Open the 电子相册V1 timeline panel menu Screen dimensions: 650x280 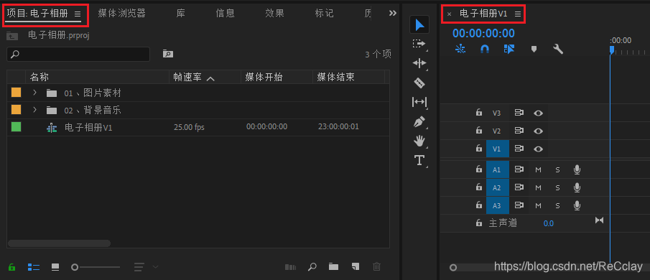[x=517, y=14]
